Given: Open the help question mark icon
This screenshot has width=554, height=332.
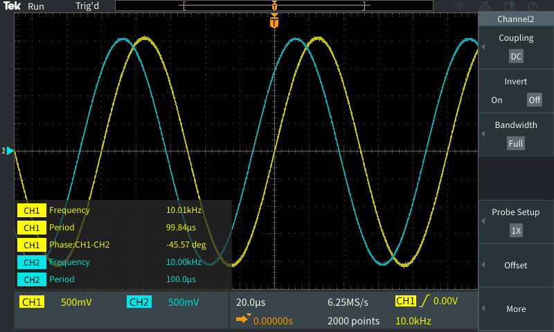Looking at the screenshot, I should pyautogui.click(x=533, y=6).
